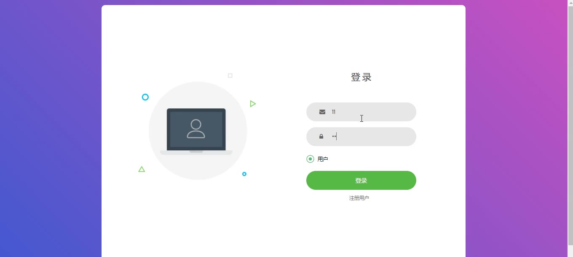
Task: Click the 登录 heading text
Action: (x=361, y=77)
